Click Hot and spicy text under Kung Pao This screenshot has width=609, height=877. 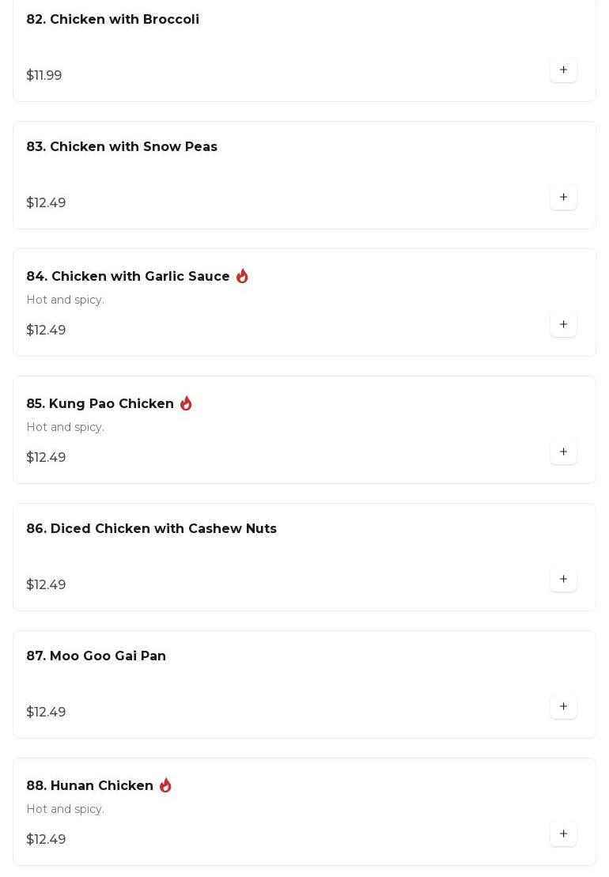click(x=66, y=427)
